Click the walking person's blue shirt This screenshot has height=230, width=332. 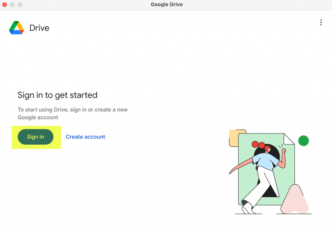pos(265,161)
